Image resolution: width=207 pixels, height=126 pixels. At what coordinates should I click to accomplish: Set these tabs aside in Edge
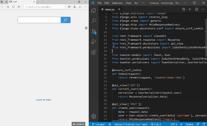point(6,2)
